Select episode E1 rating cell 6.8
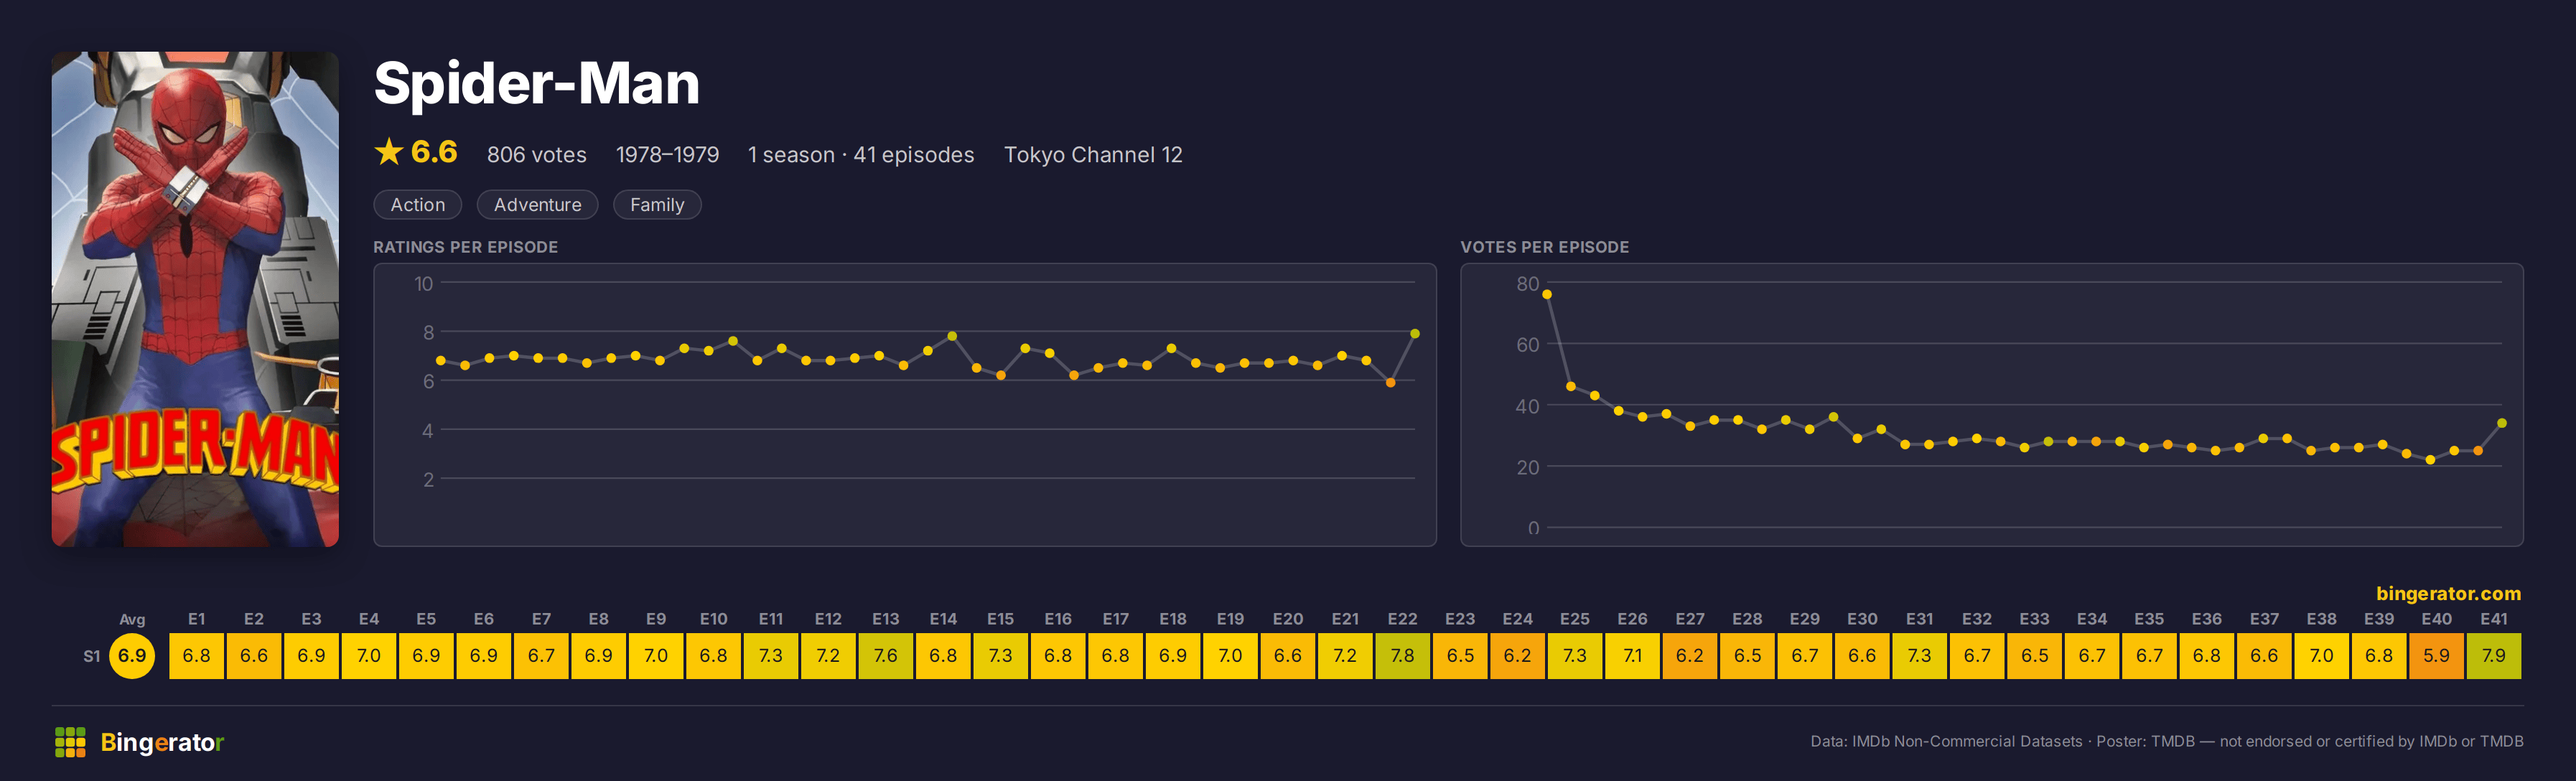2576x781 pixels. 197,656
